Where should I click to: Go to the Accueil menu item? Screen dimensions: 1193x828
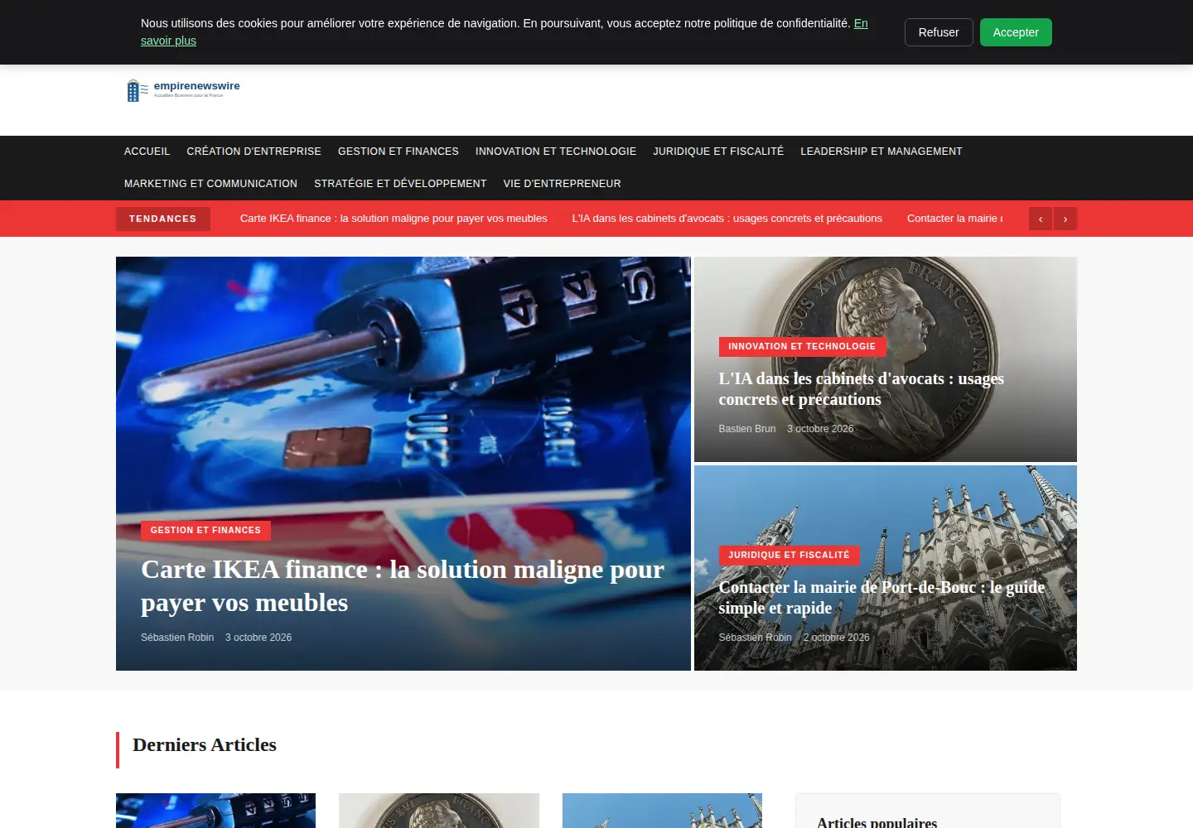pos(147,152)
